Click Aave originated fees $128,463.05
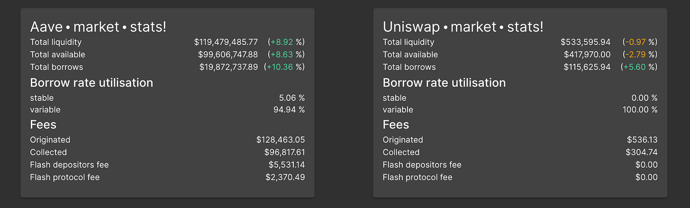The height and width of the screenshot is (208, 690). click(x=280, y=140)
